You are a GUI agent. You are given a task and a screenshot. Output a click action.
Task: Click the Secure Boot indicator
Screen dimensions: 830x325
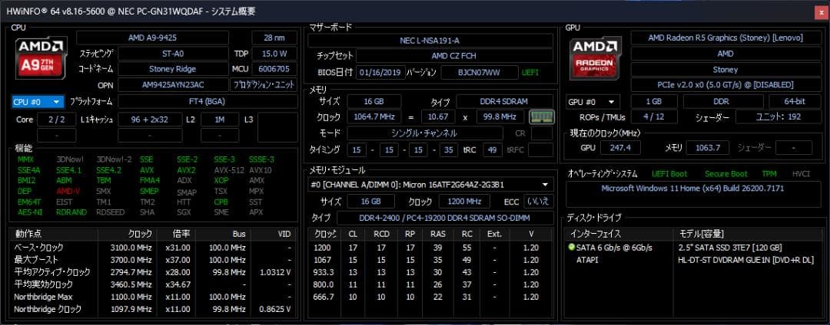tap(725, 173)
